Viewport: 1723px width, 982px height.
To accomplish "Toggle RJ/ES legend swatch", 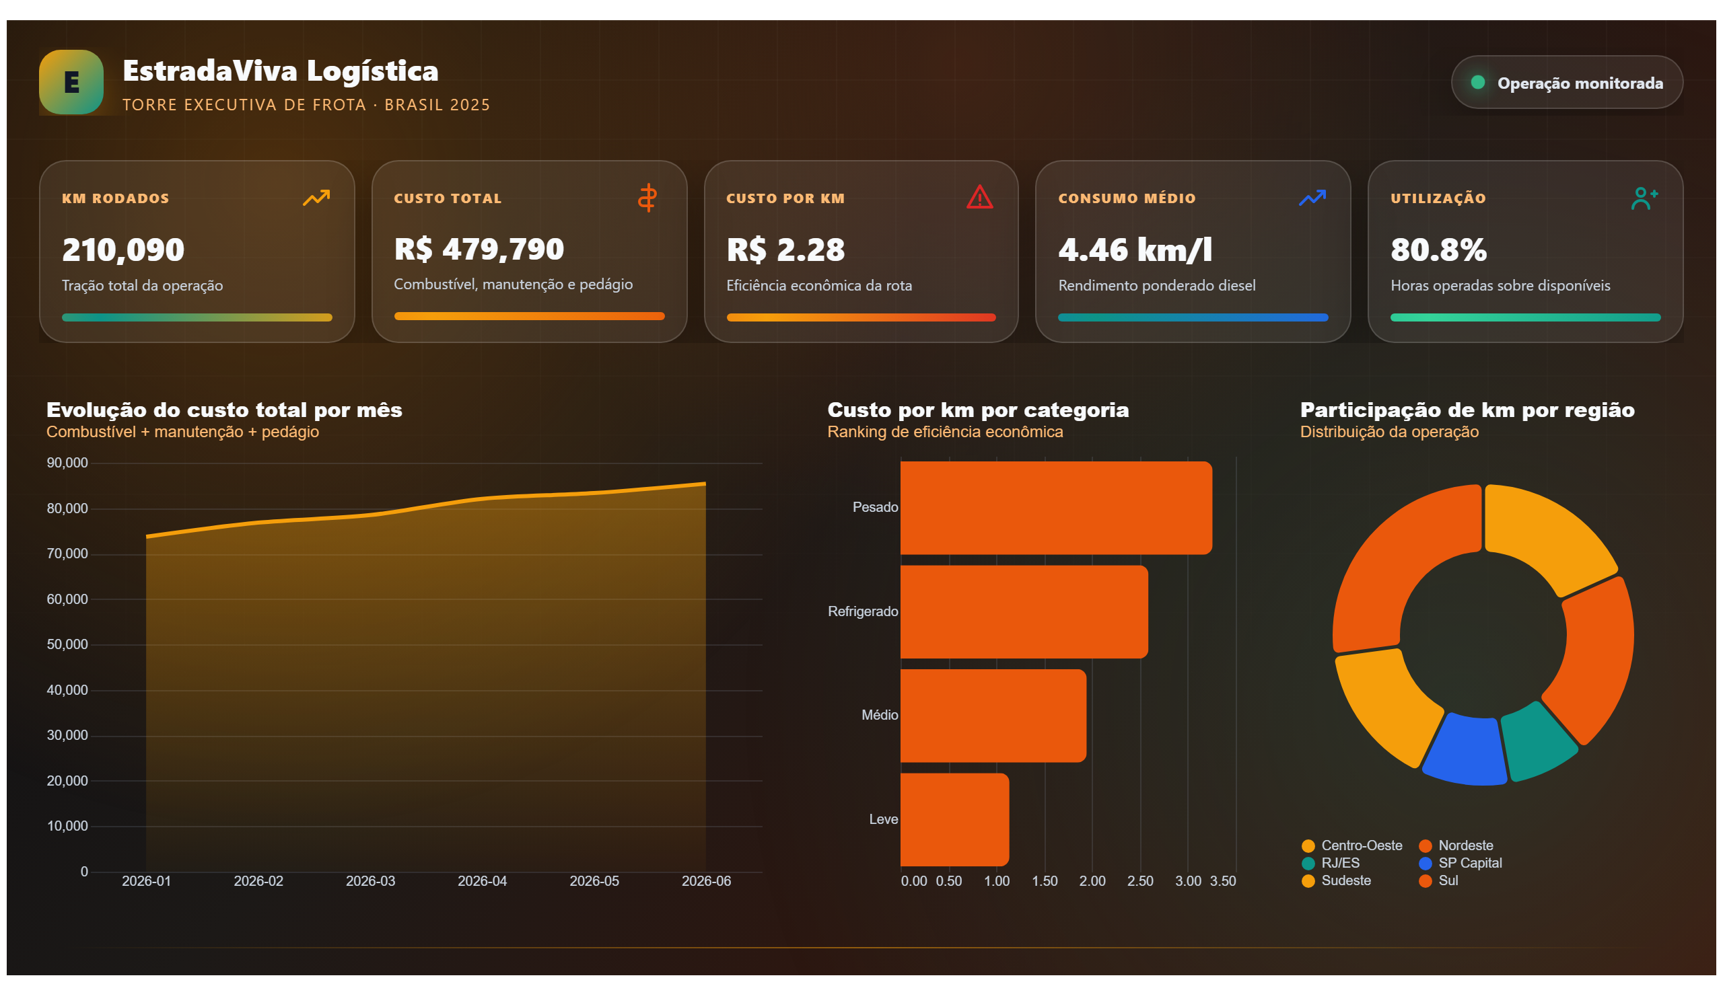I will tap(1308, 864).
